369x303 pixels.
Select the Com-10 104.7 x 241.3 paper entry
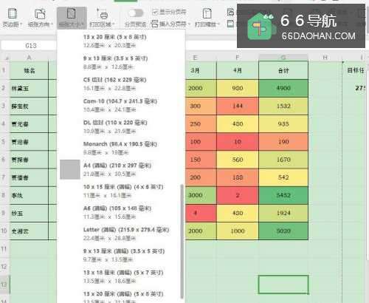(121, 105)
